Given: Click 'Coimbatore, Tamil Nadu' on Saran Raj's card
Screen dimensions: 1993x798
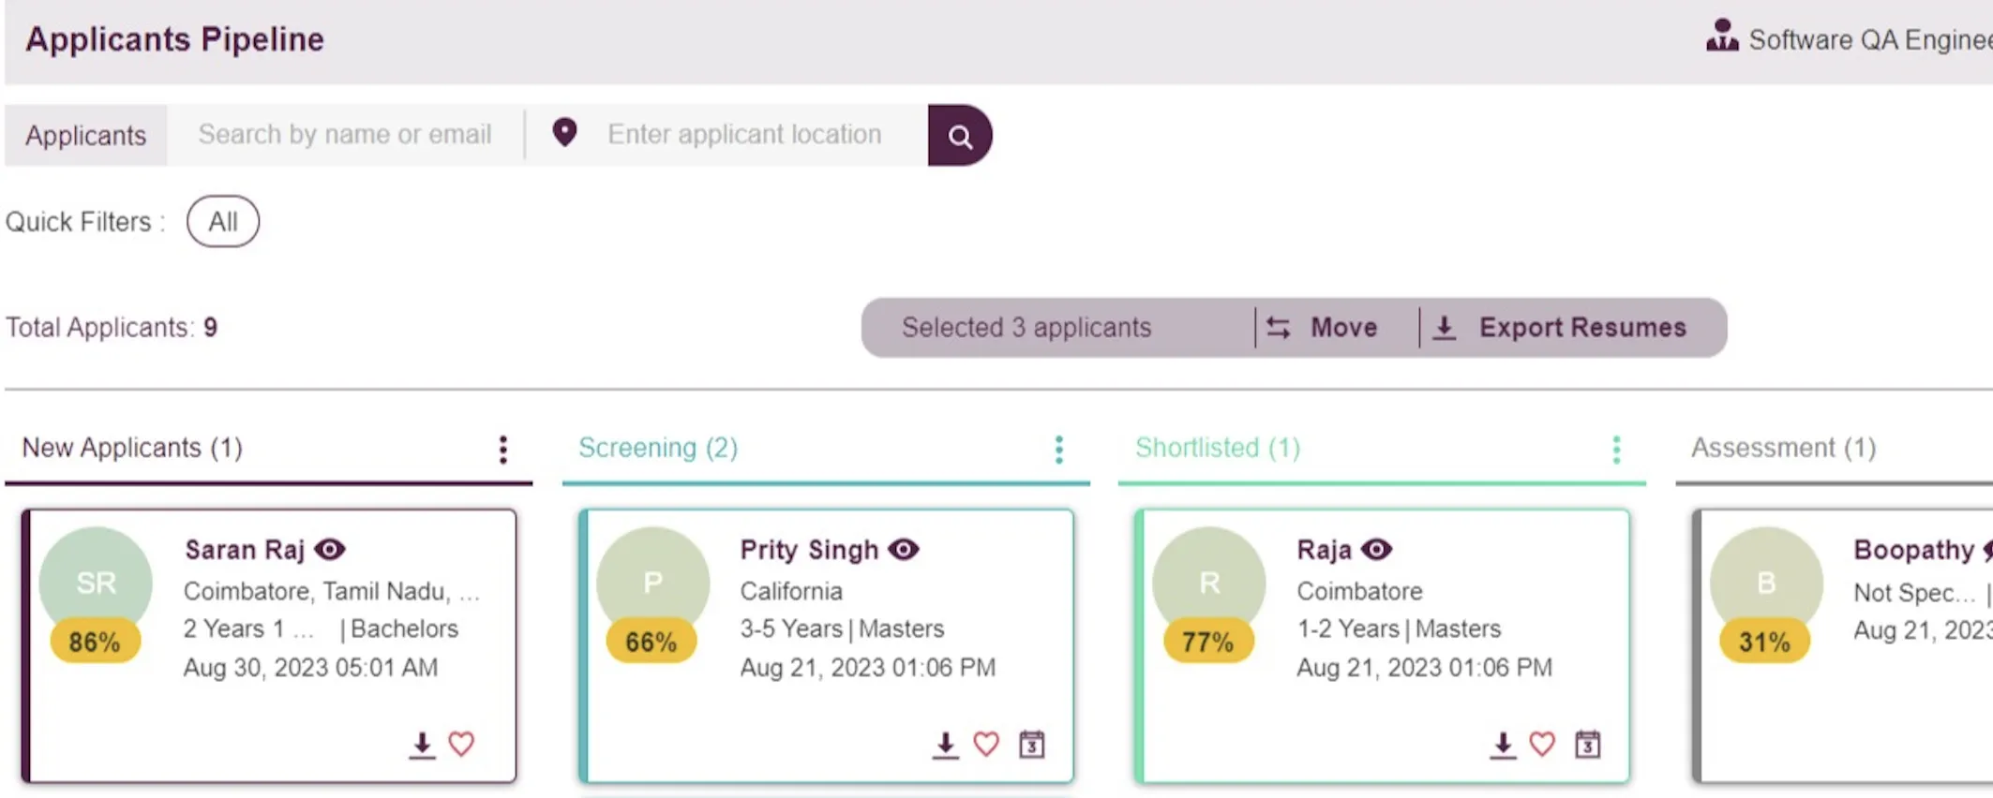Looking at the screenshot, I should tap(332, 591).
